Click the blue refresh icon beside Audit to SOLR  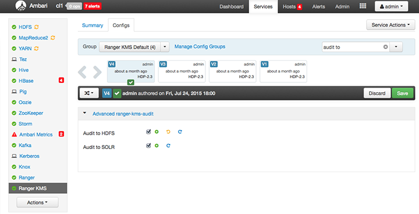(x=168, y=146)
